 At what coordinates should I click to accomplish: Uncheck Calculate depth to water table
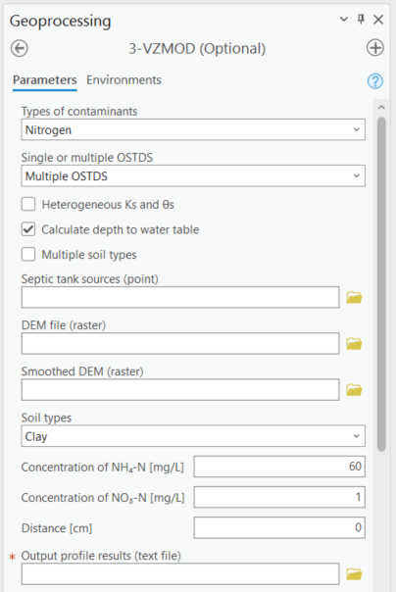[28, 229]
